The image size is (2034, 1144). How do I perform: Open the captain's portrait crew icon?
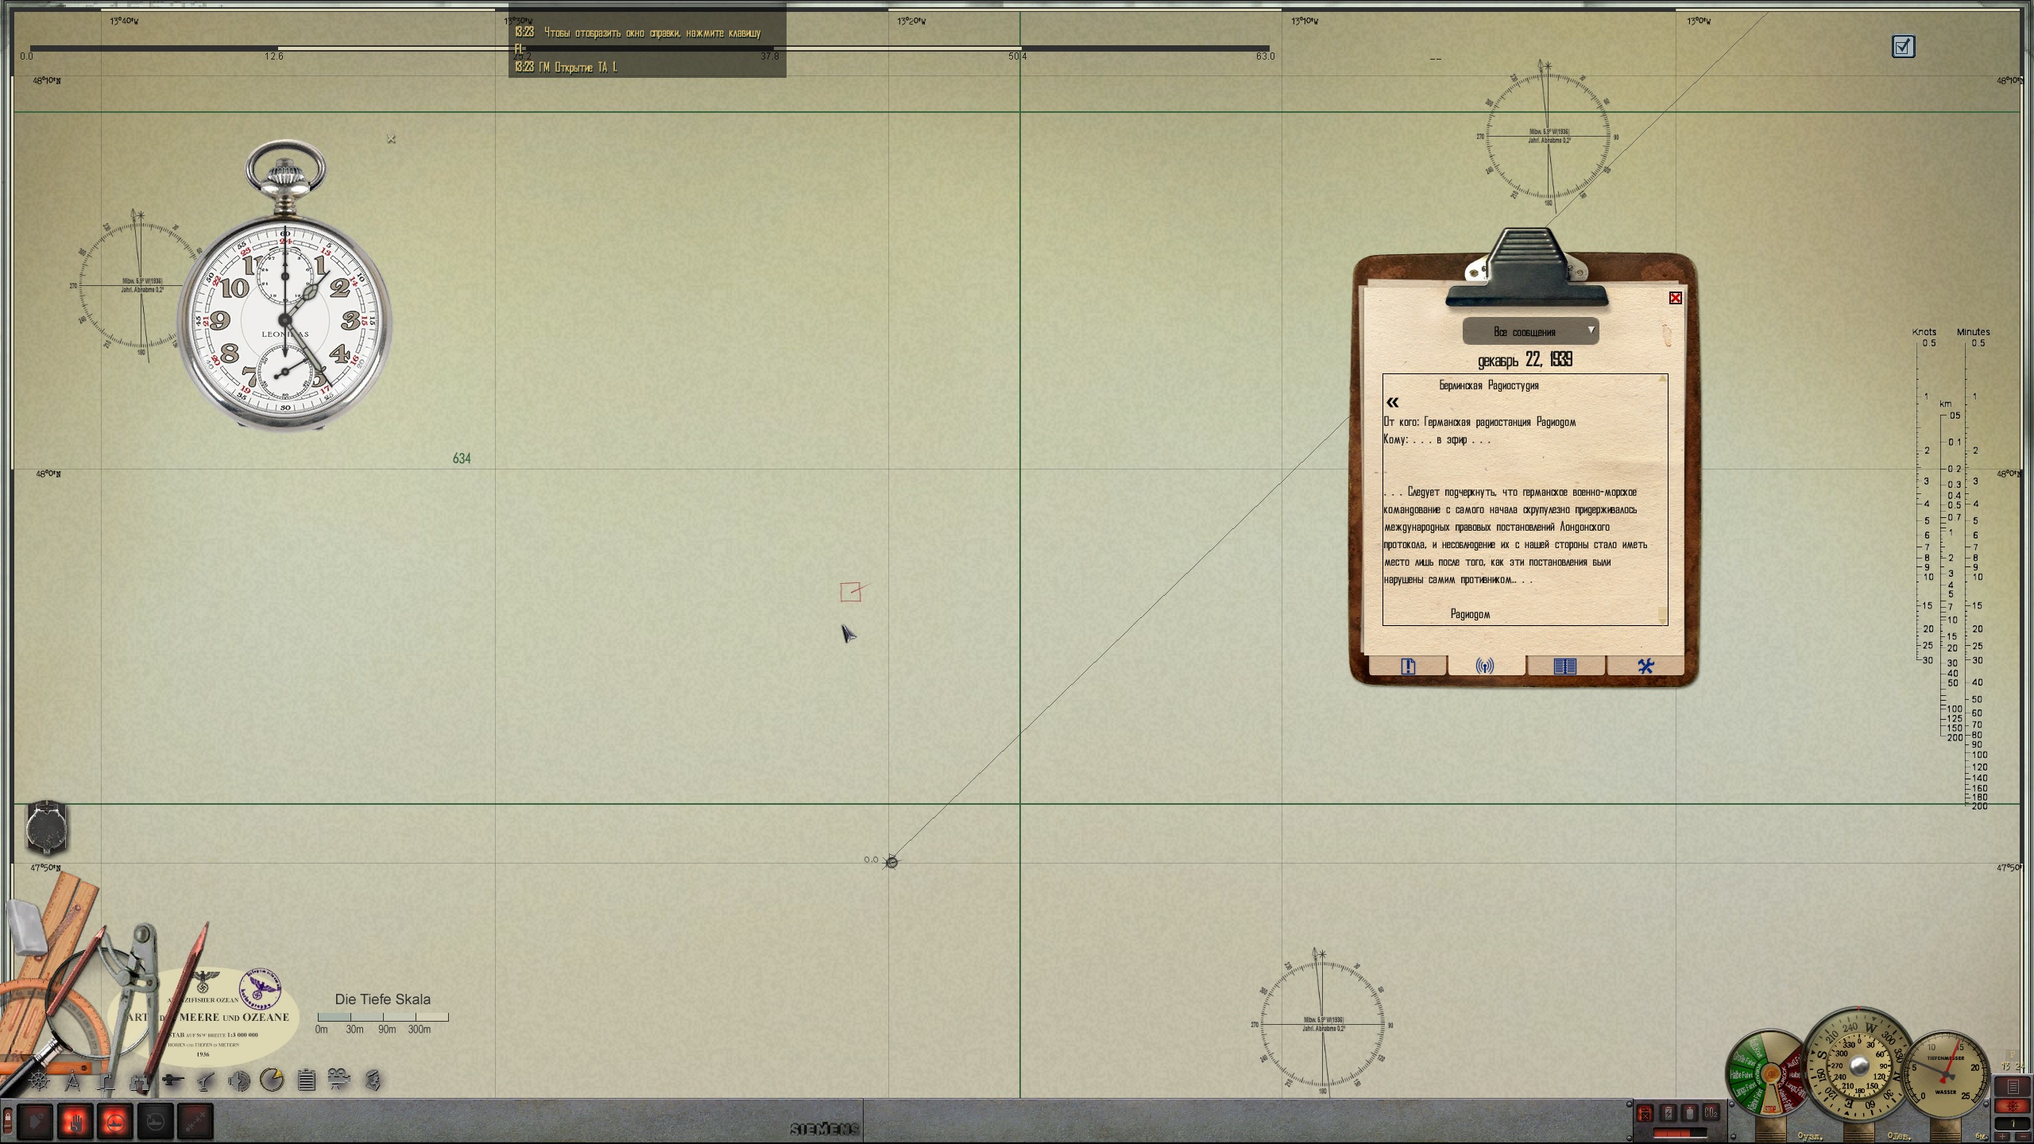(x=373, y=1080)
